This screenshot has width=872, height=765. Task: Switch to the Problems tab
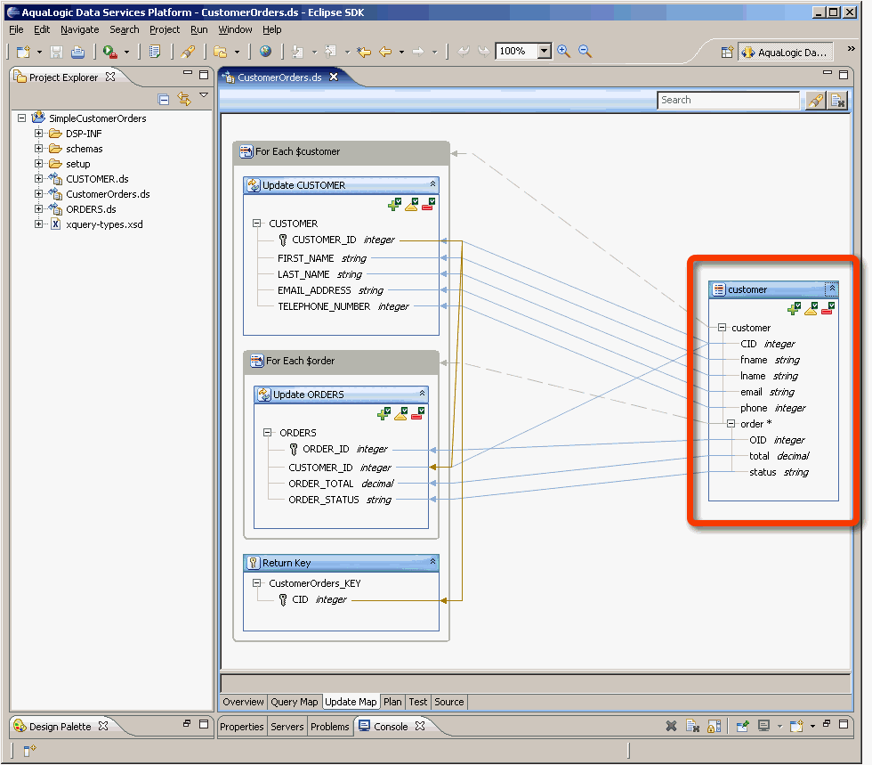pos(330,727)
